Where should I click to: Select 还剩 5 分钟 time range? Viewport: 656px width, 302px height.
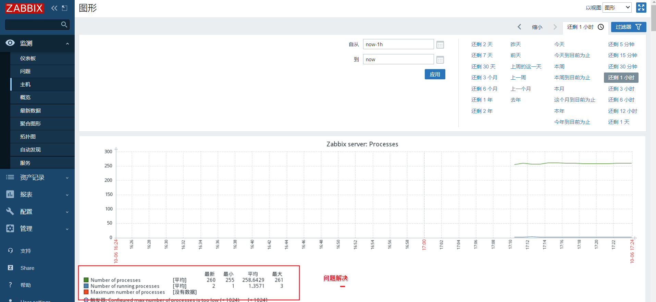621,44
